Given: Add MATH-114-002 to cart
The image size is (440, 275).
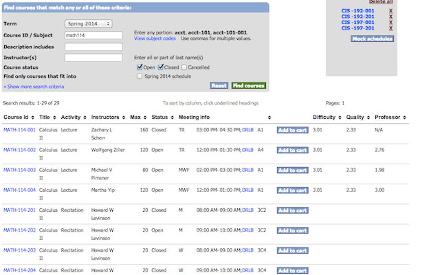Looking at the screenshot, I should coord(292,150).
